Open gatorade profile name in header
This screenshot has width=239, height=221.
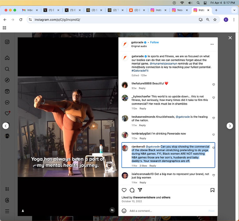point(137,42)
